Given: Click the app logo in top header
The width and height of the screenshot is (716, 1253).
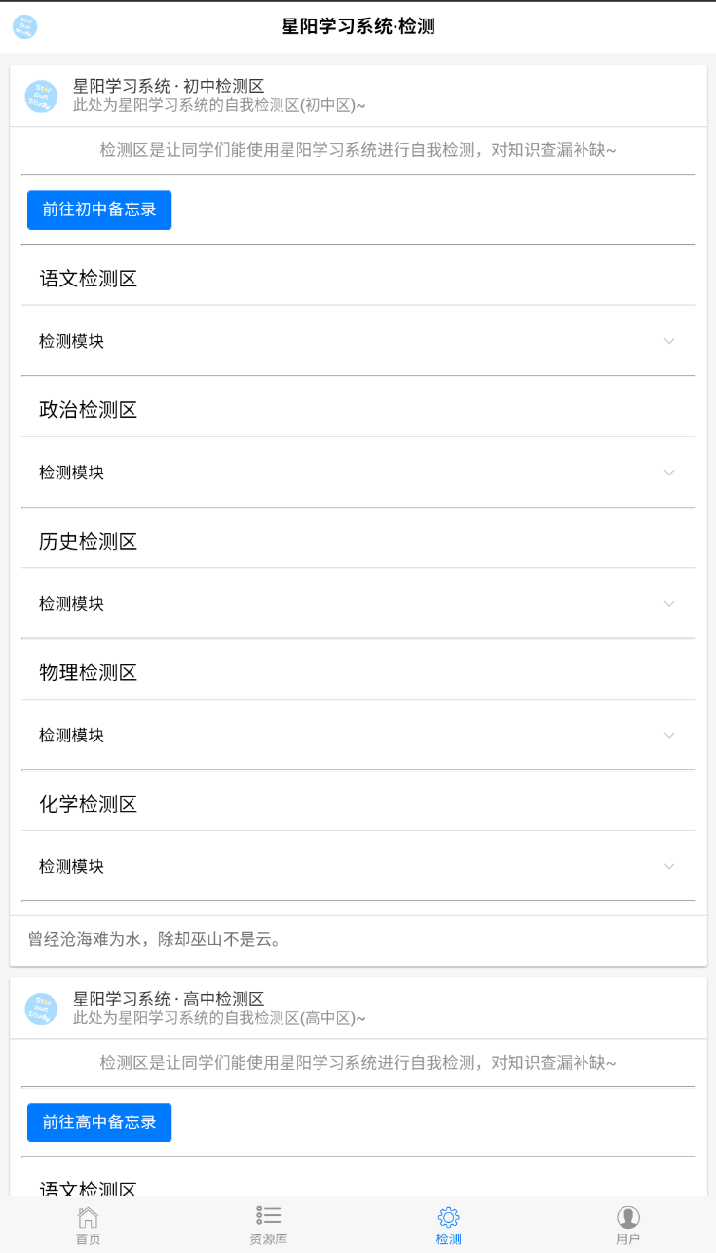Looking at the screenshot, I should 24,26.
